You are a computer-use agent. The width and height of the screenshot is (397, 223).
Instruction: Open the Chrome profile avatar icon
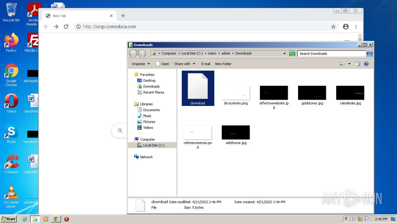346,27
